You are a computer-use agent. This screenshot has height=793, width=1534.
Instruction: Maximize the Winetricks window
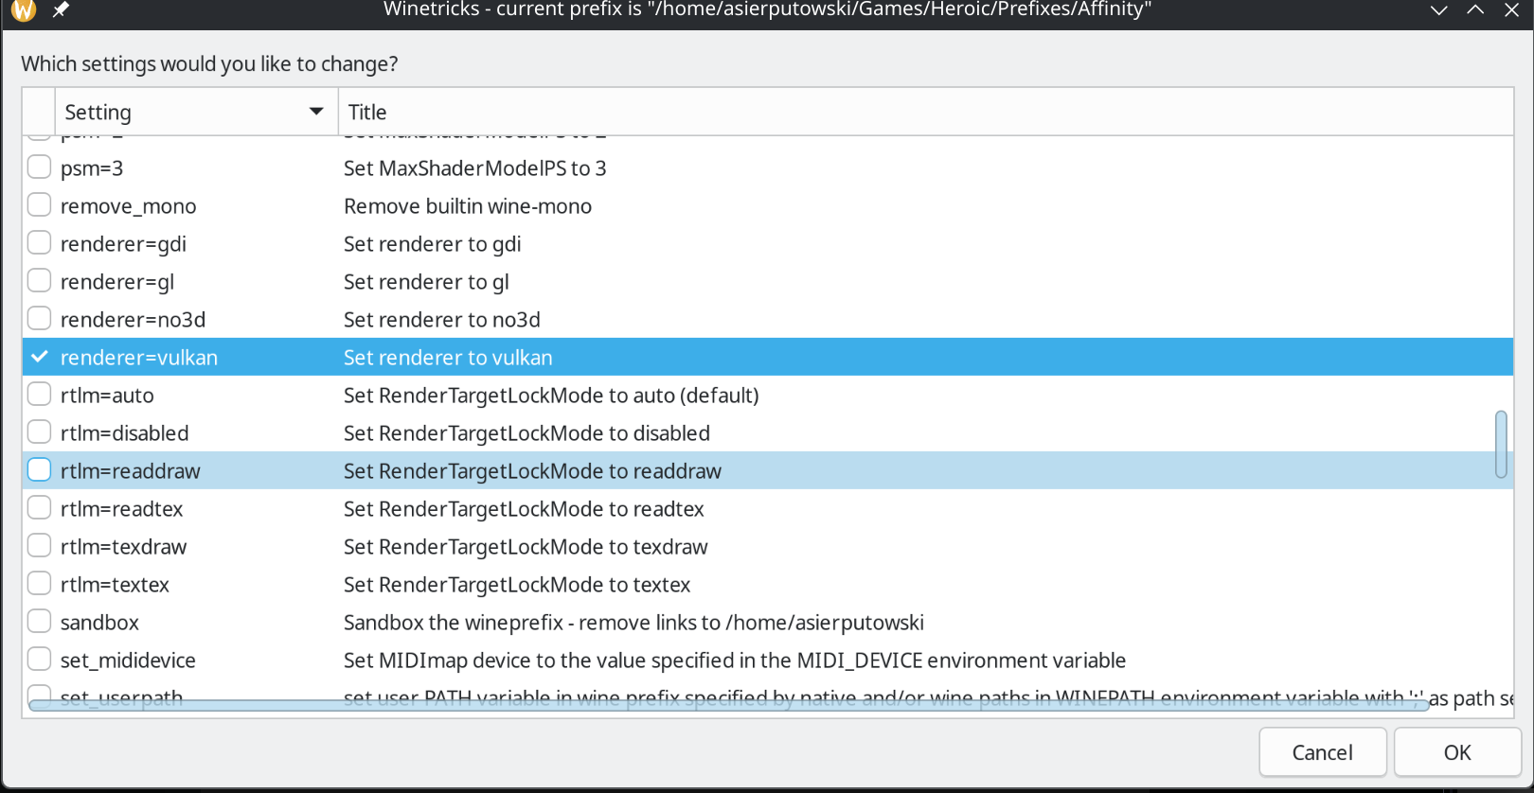[1475, 9]
